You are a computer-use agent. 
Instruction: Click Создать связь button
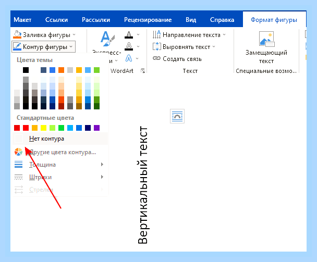point(177,58)
